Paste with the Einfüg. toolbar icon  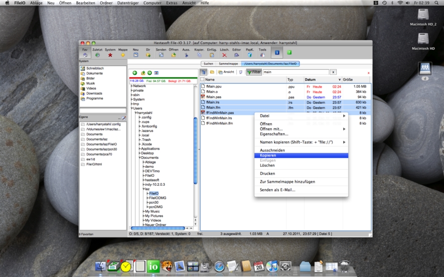(212, 55)
